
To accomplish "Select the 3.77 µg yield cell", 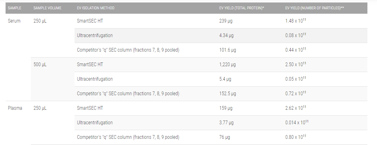I will click(x=226, y=123).
